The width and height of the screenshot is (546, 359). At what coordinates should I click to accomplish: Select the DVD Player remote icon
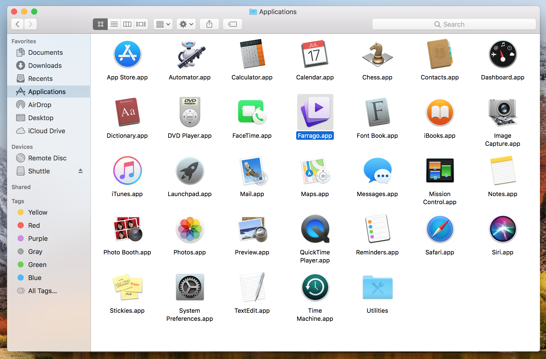pyautogui.click(x=190, y=112)
